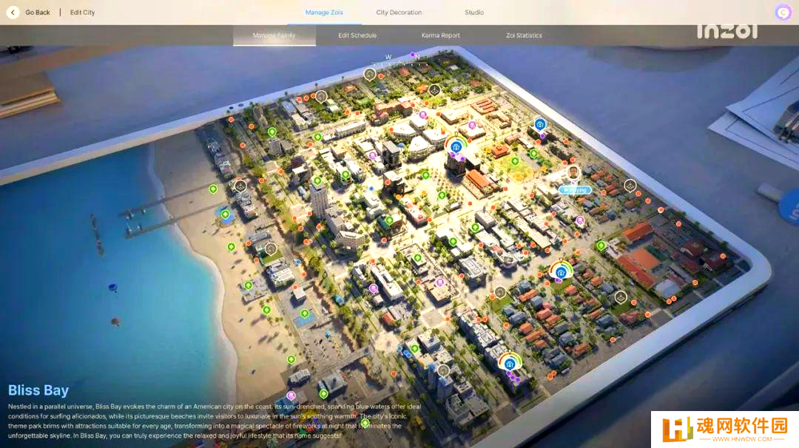Viewport: 799px width, 448px height.
Task: Select the Manage Family sub-tab
Action: click(274, 35)
